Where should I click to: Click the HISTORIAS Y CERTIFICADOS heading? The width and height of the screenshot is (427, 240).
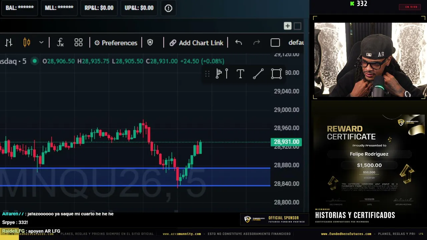click(x=355, y=215)
